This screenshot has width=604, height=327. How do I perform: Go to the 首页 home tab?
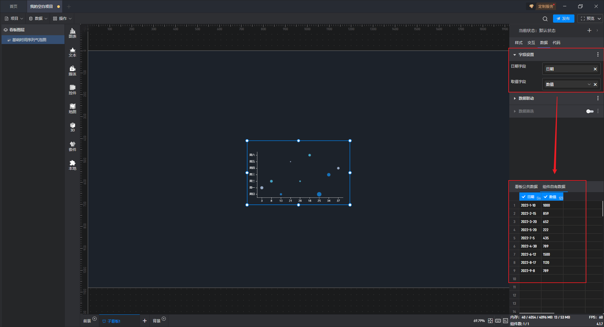tap(14, 7)
